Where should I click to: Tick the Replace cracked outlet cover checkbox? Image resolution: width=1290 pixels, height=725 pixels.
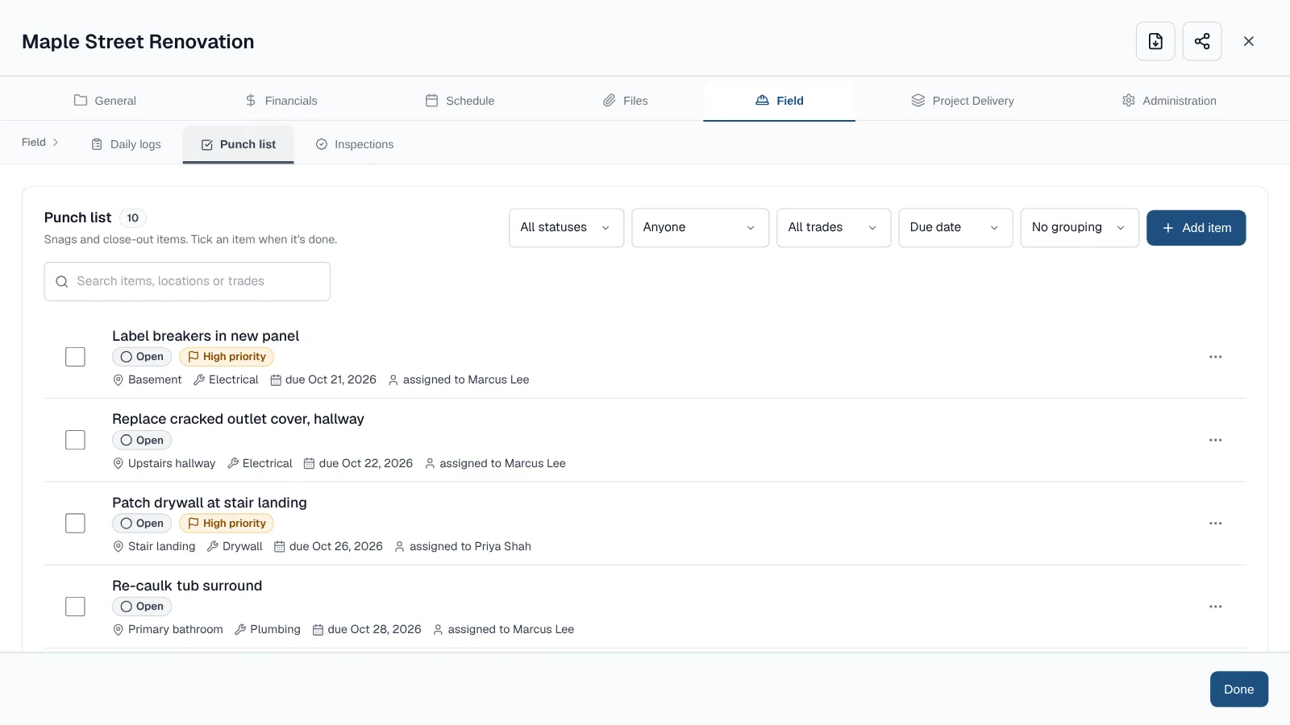[x=75, y=440]
